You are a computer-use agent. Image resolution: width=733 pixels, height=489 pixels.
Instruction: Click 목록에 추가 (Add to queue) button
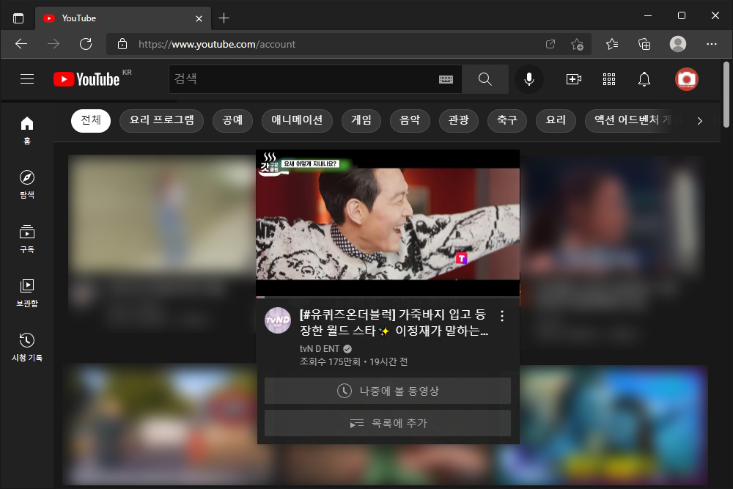pyautogui.click(x=388, y=423)
